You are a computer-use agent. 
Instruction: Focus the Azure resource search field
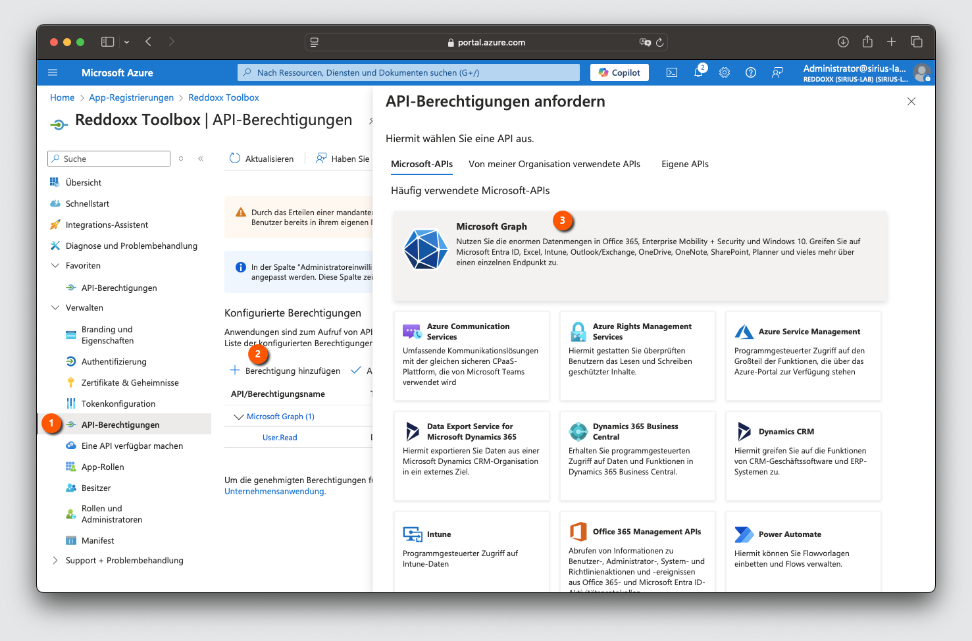pyautogui.click(x=408, y=72)
